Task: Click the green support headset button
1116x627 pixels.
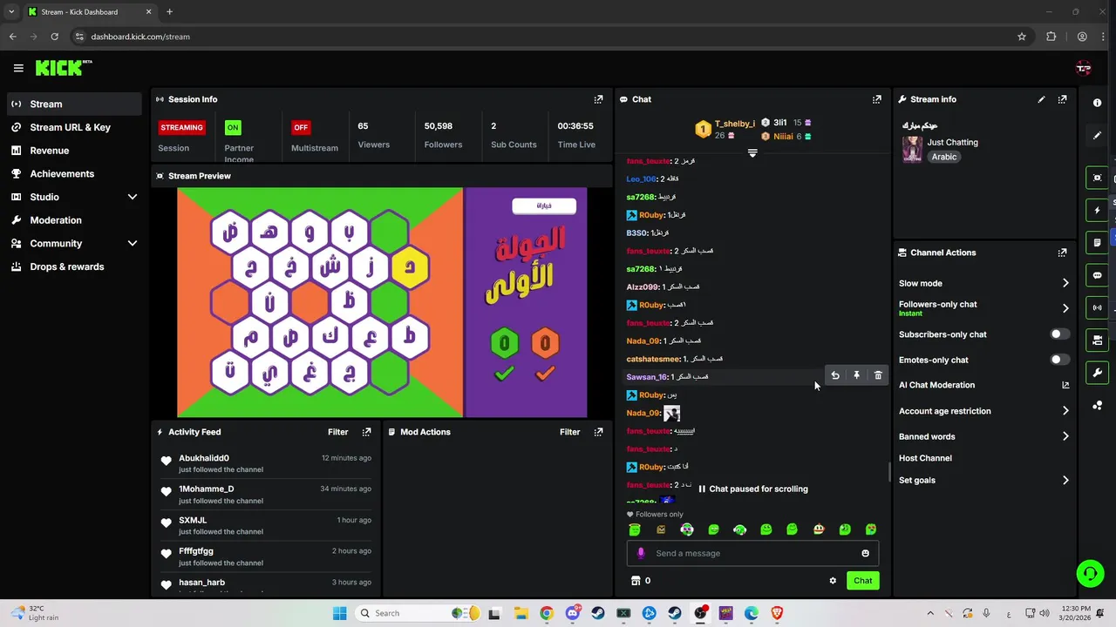Action: coord(1090,573)
